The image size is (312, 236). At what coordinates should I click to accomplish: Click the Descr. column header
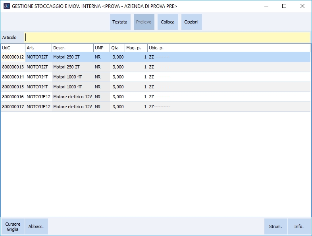coord(72,48)
